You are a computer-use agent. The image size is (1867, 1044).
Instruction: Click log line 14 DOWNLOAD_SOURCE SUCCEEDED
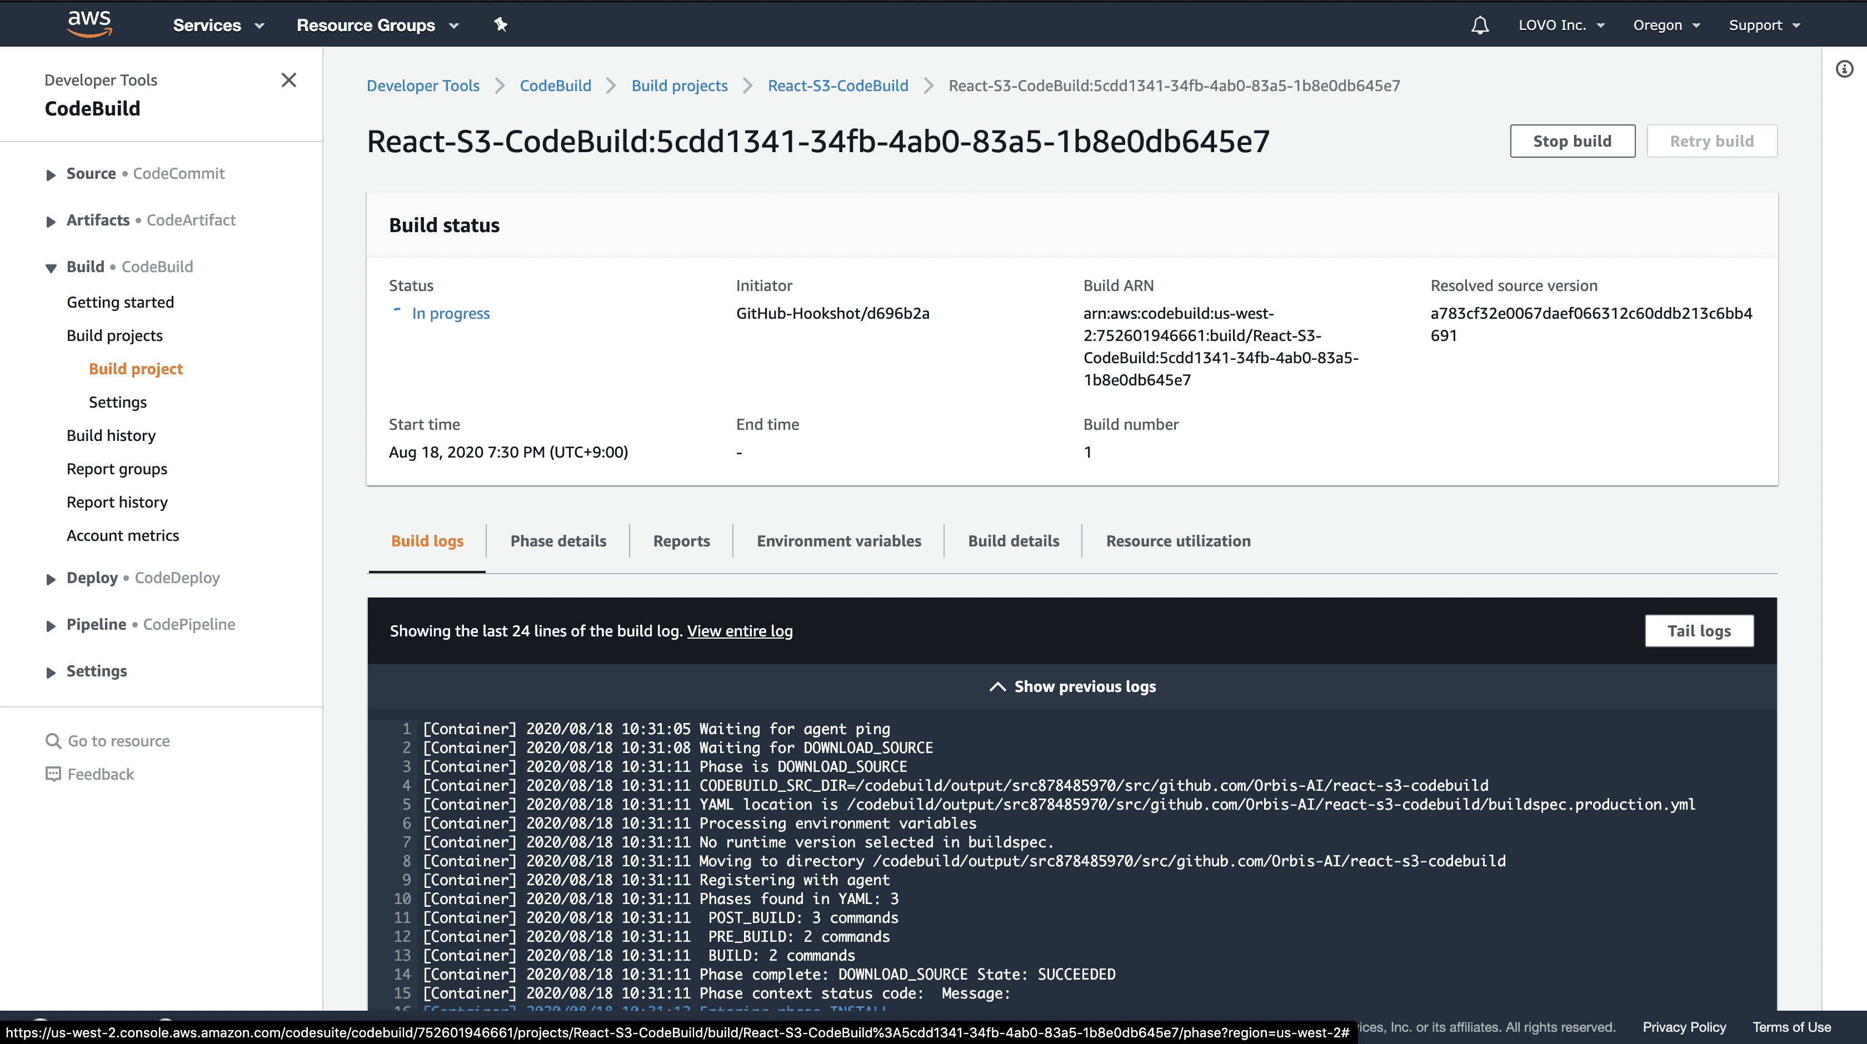click(769, 975)
